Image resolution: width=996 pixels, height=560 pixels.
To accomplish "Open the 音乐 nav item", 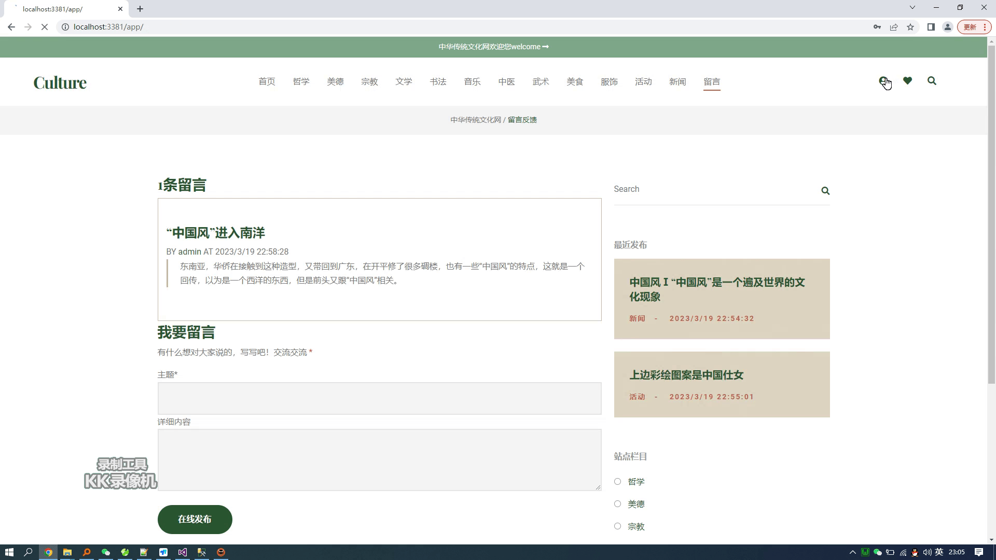I will (472, 82).
